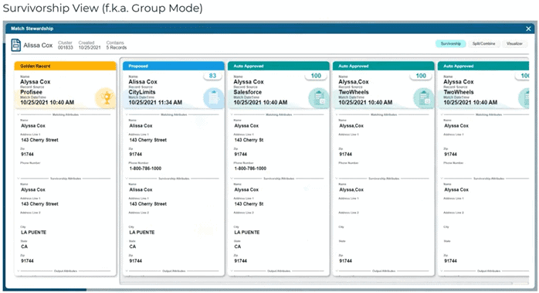
Task: Click 'LA PUENTE' city on CityLimits card
Action: [x=141, y=233]
